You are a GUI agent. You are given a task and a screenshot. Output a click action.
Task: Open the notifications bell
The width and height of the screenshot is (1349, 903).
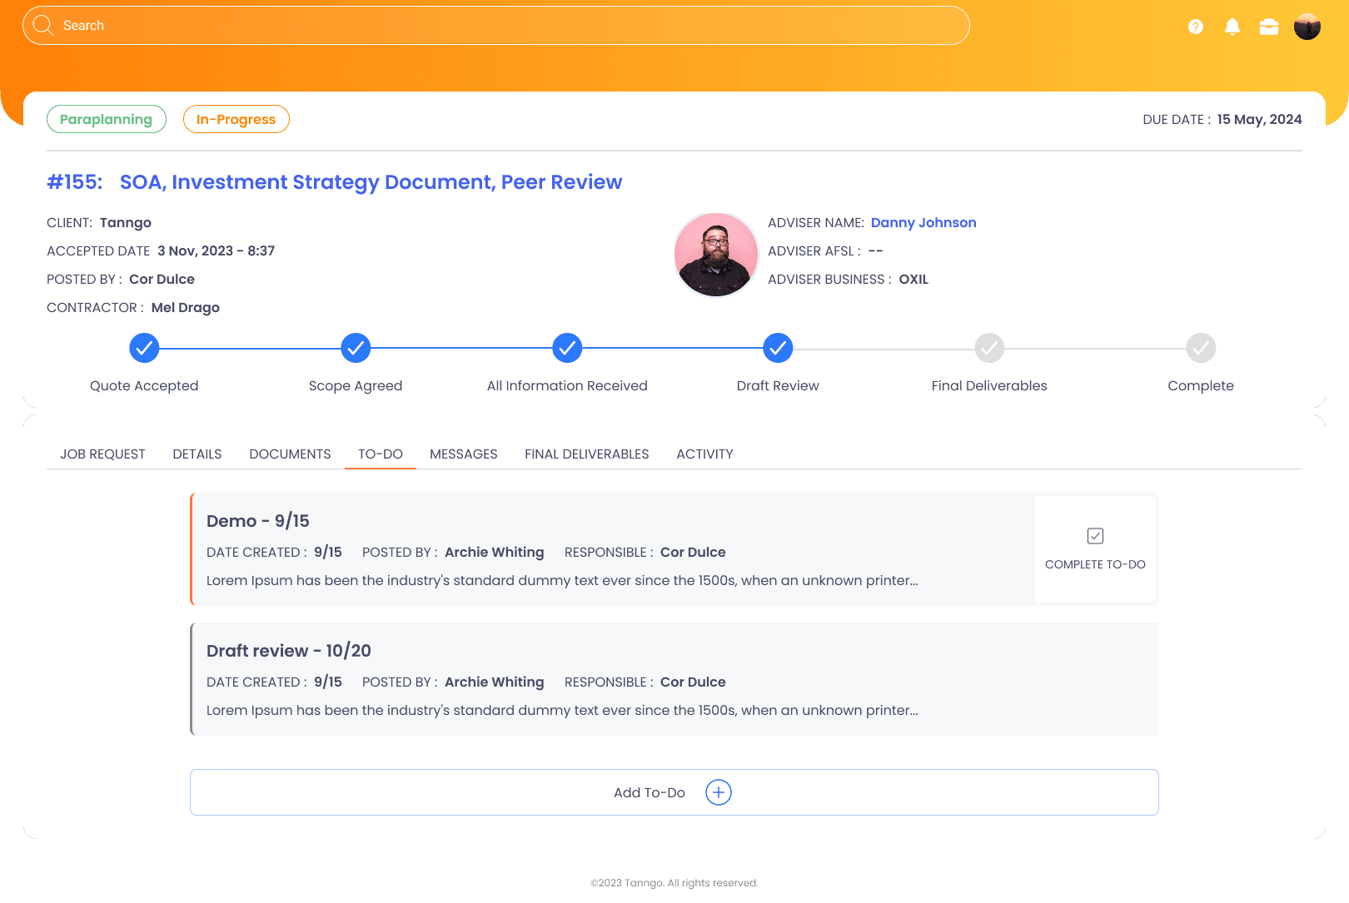[x=1232, y=27]
